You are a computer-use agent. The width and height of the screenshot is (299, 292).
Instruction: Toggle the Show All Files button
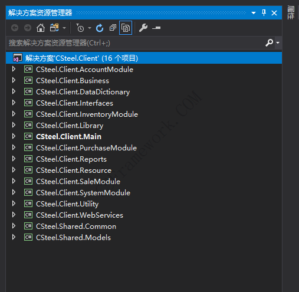click(x=126, y=28)
